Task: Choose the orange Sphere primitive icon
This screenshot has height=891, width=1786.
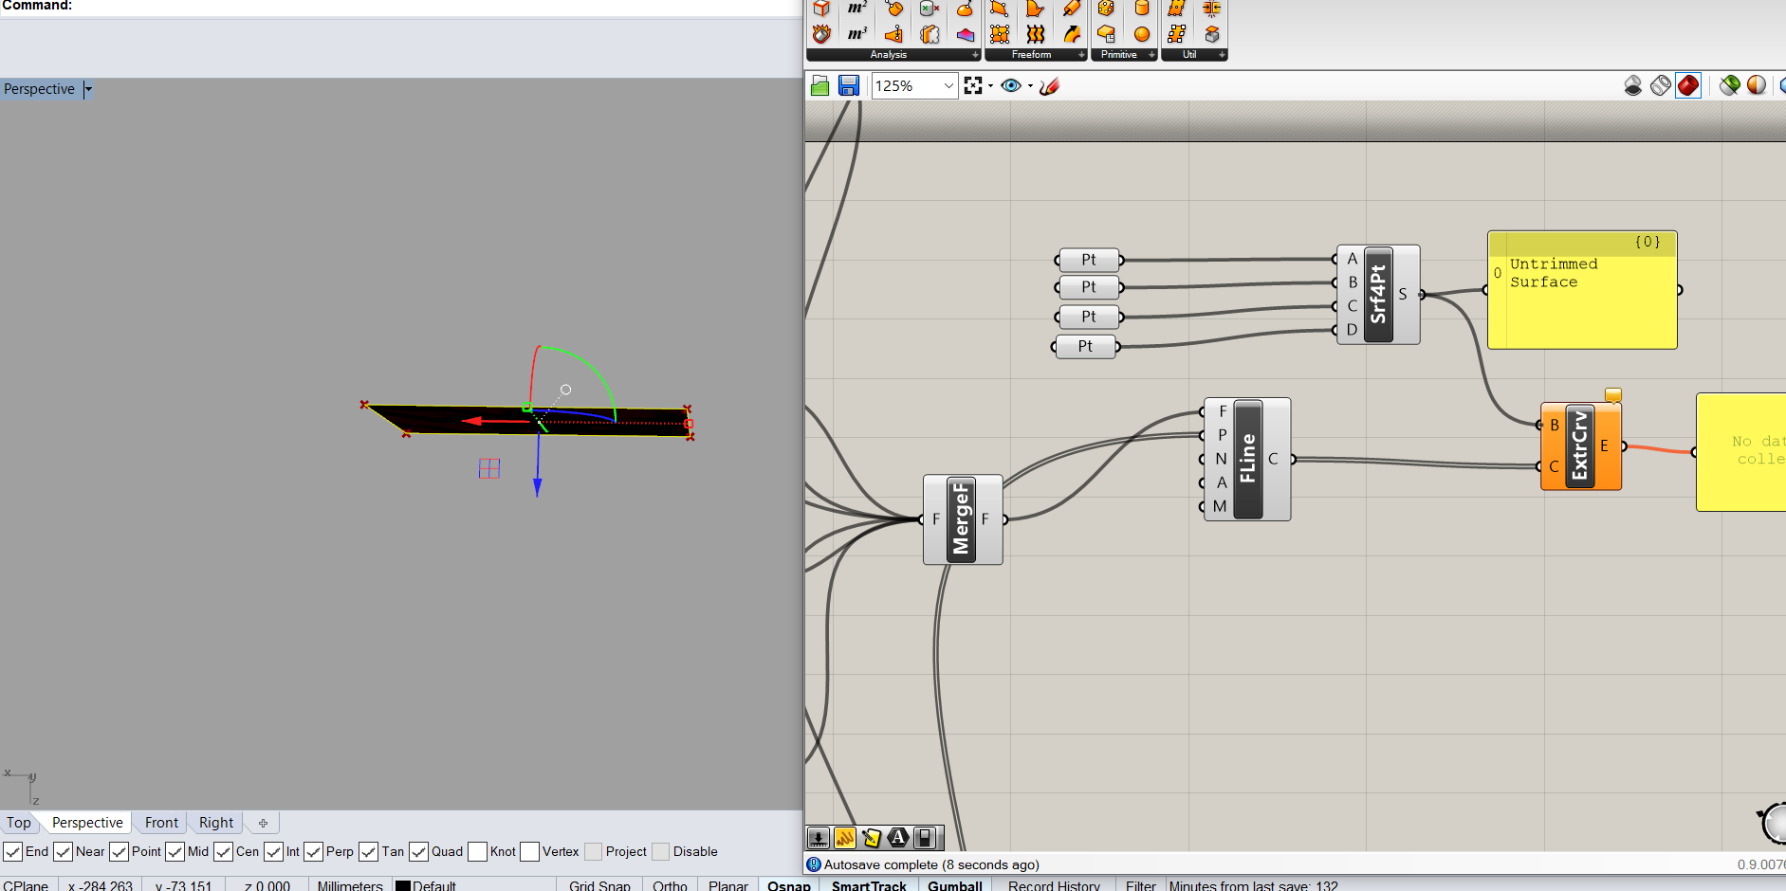Action: (x=1142, y=34)
